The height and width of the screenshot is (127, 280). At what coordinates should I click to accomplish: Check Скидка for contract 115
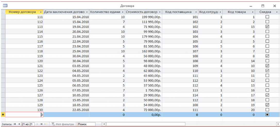267,36
